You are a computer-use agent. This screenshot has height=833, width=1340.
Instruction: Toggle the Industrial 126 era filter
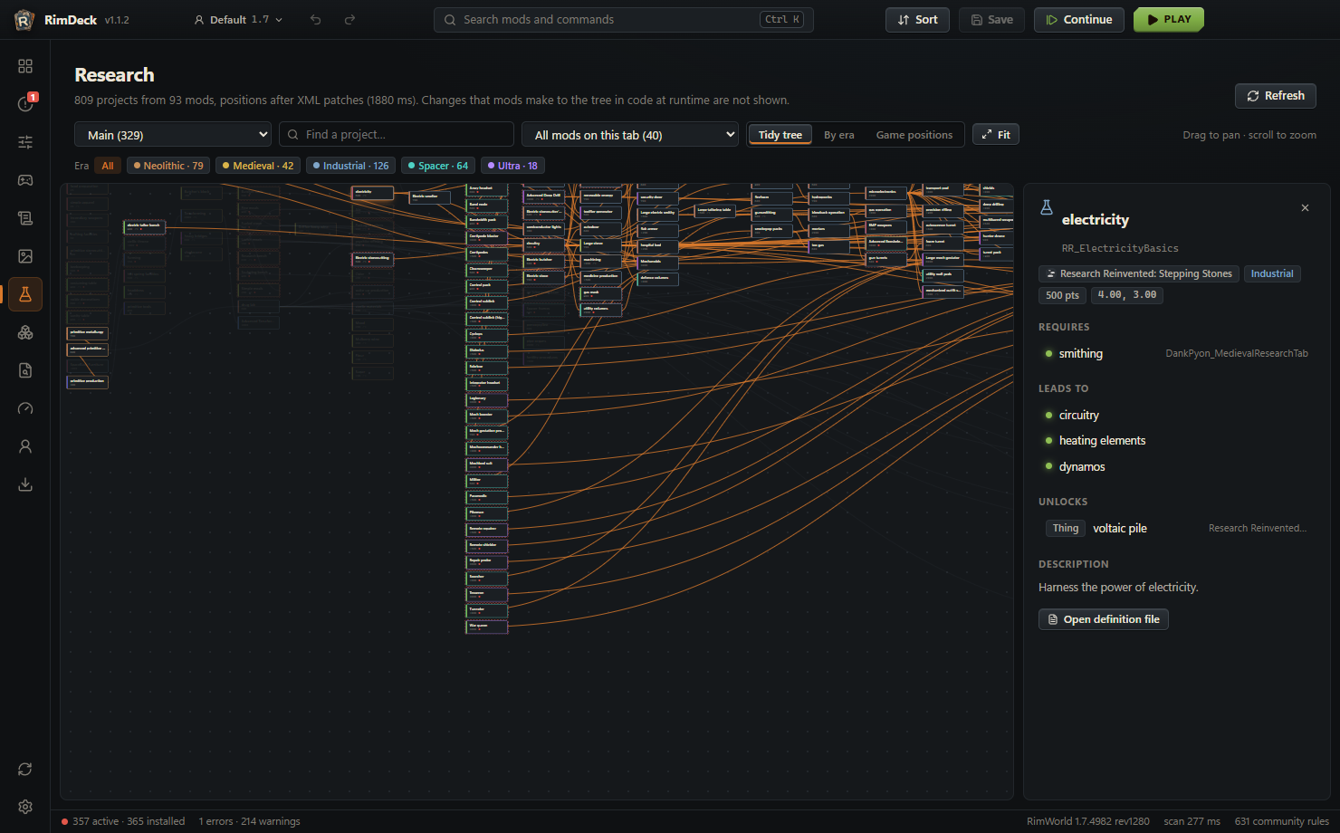click(350, 166)
